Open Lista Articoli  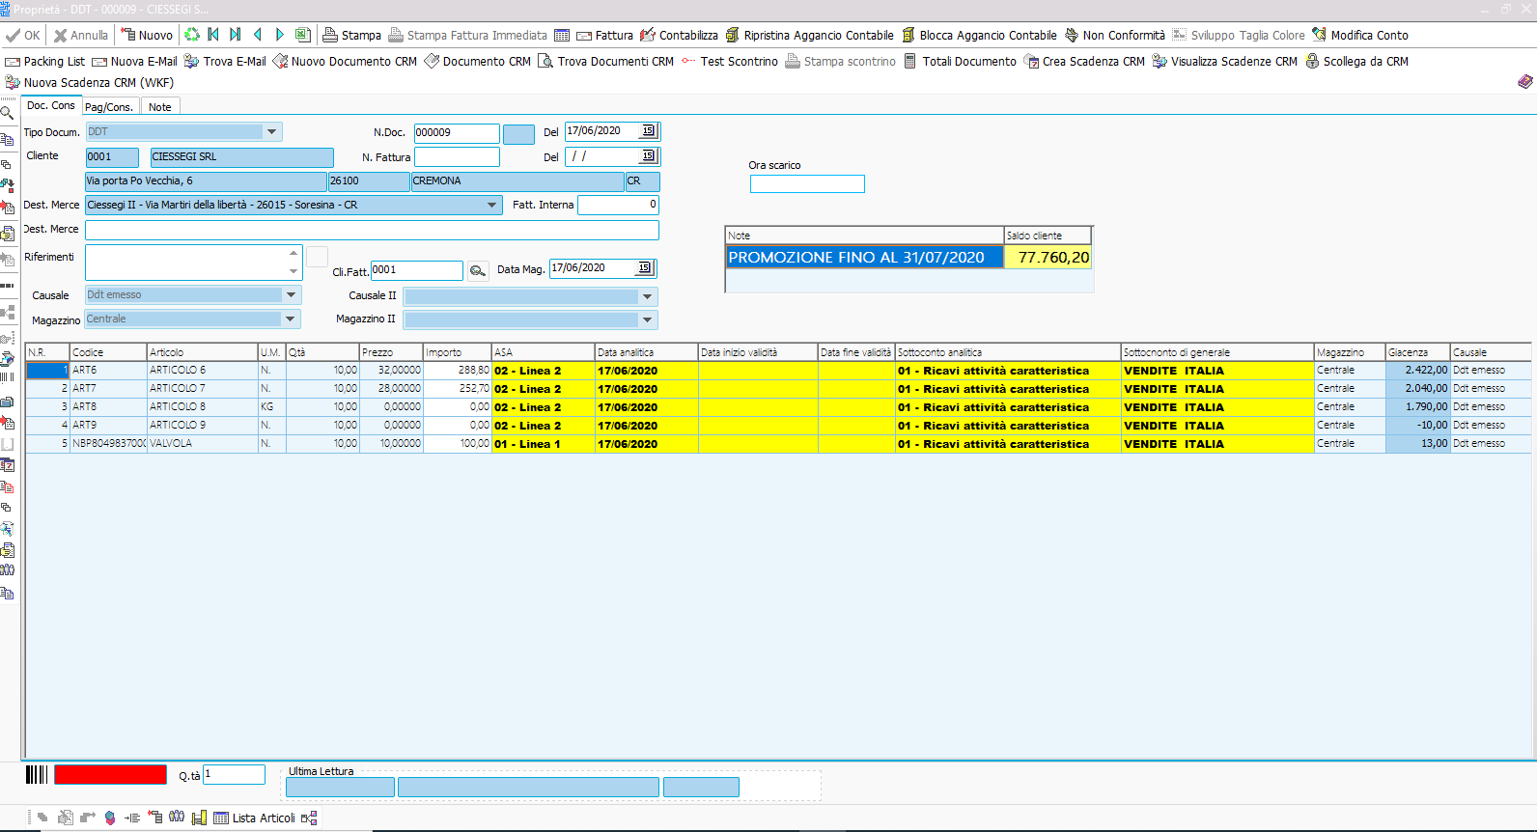(x=254, y=818)
